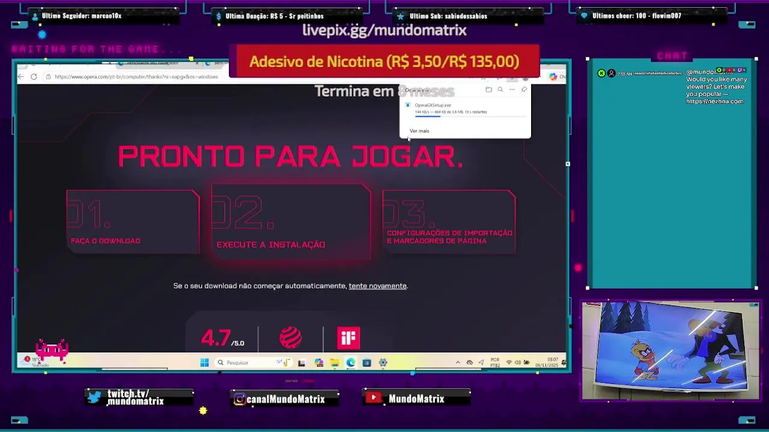Open File Explorer from the taskbar
Image resolution: width=769 pixels, height=432 pixels.
(x=335, y=362)
